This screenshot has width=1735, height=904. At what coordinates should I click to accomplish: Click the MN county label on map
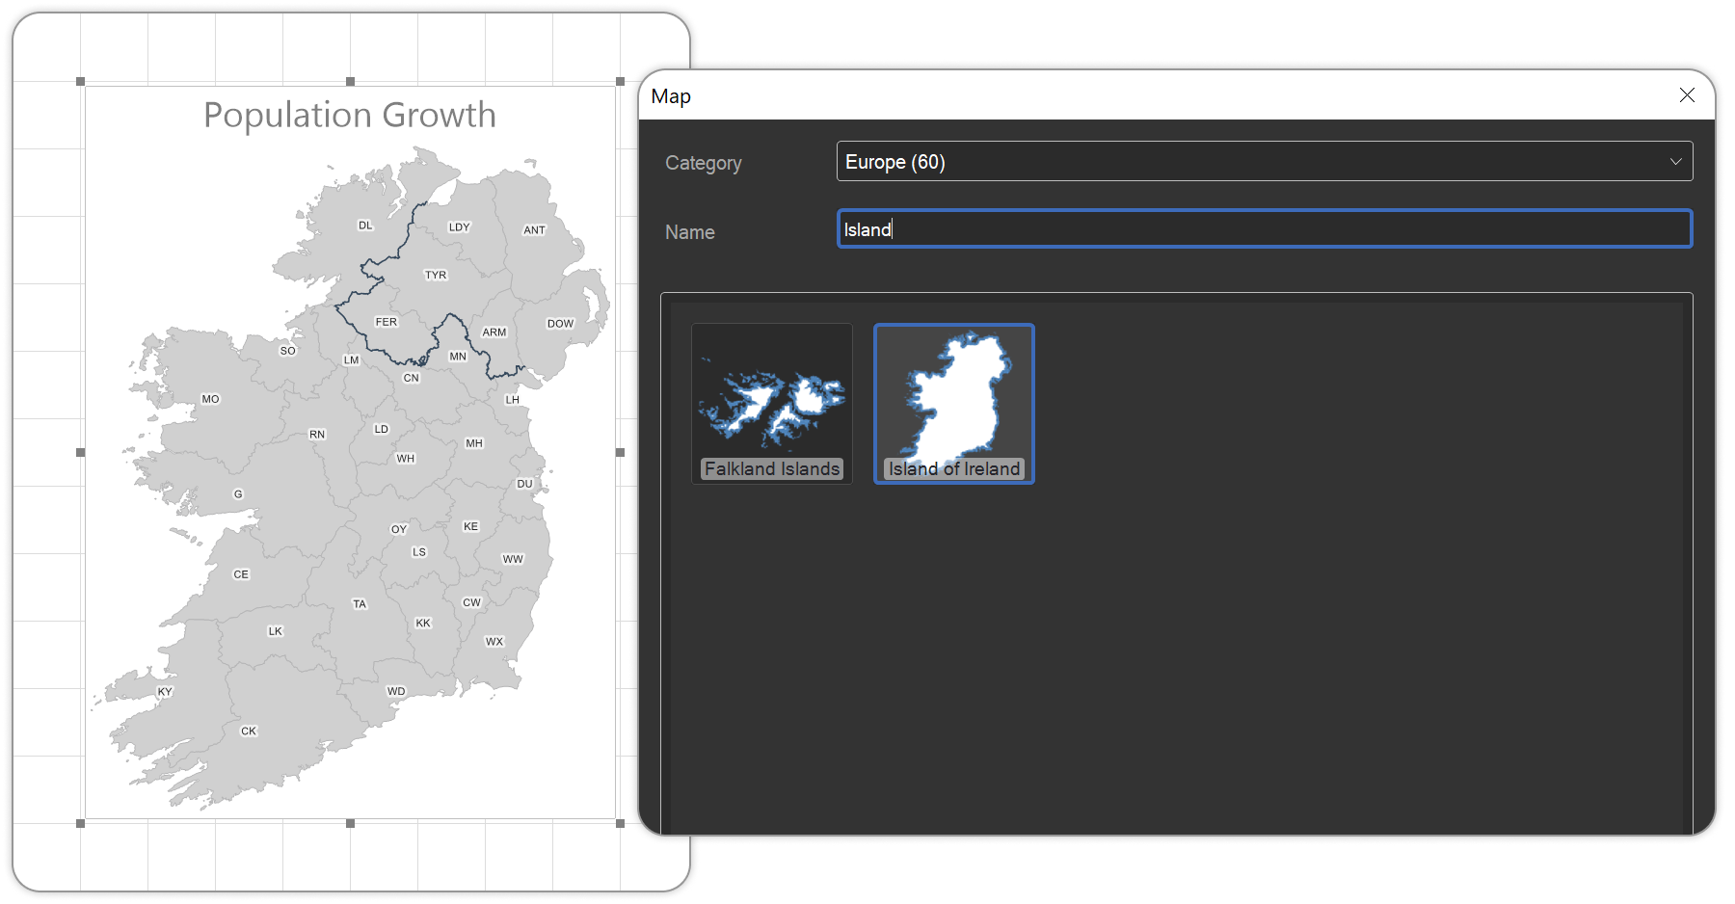pos(458,357)
